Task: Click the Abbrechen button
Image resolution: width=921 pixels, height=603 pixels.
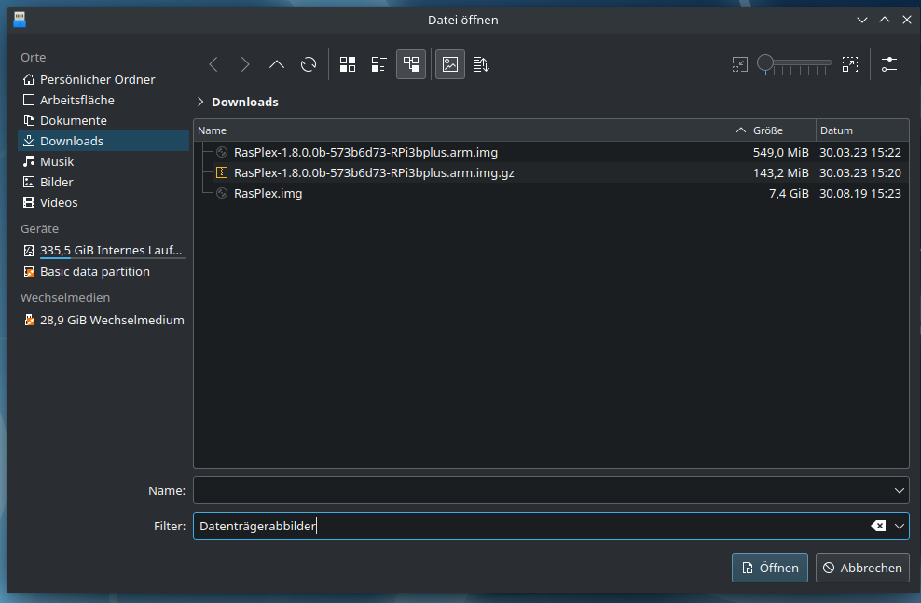Action: 862,568
